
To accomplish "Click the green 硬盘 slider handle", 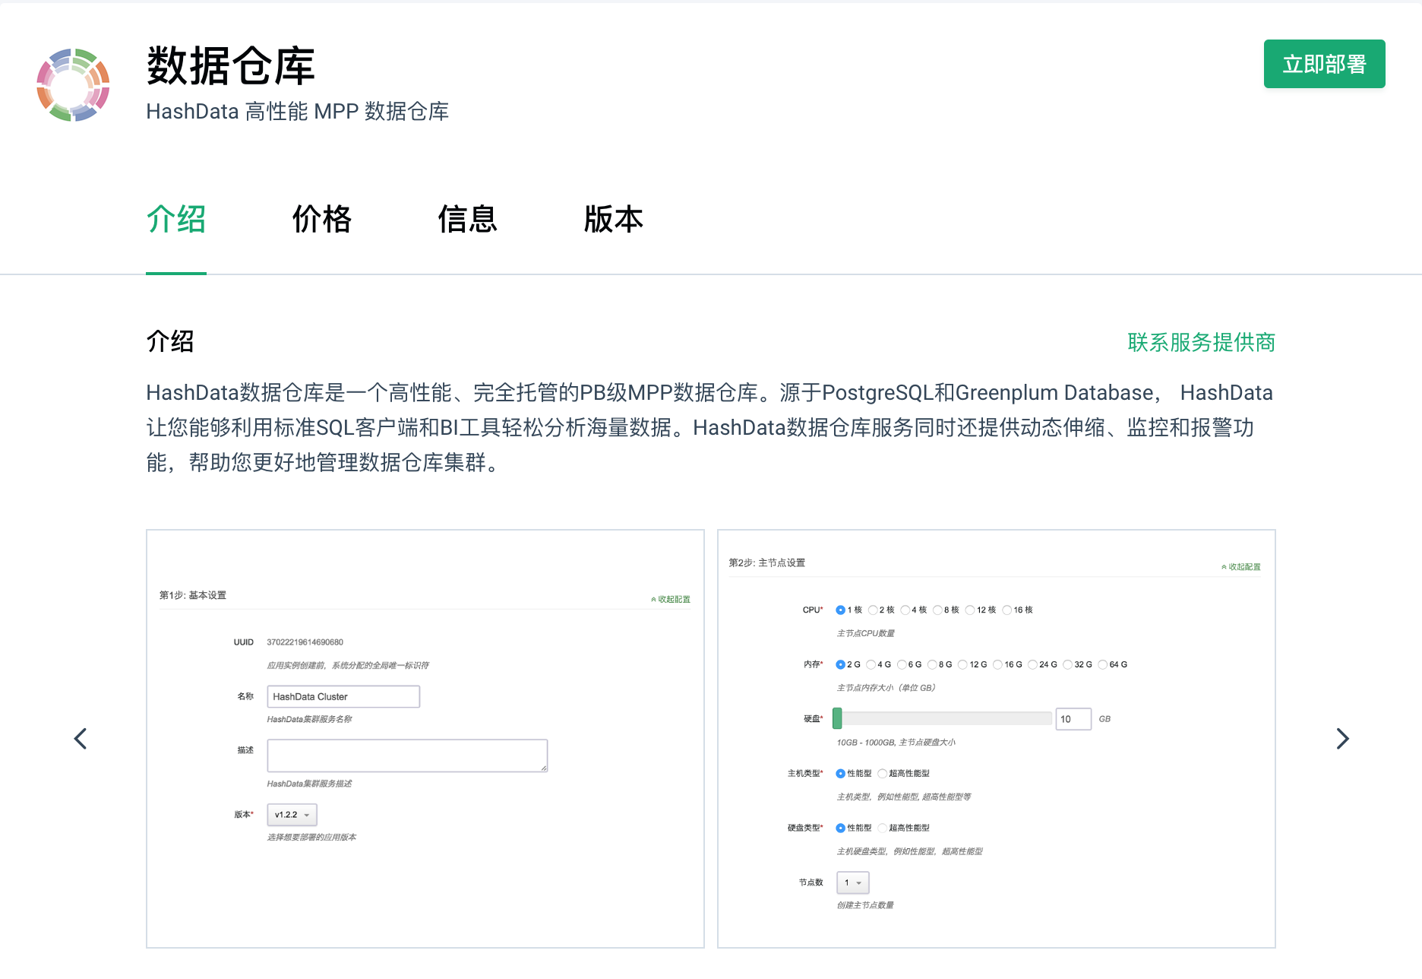I will pos(837,718).
